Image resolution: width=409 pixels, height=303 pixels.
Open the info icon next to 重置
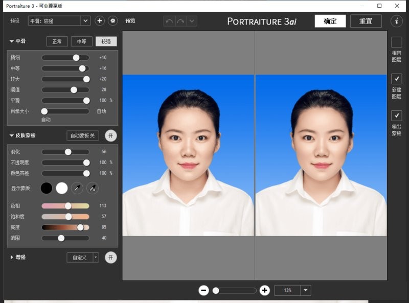(x=397, y=21)
